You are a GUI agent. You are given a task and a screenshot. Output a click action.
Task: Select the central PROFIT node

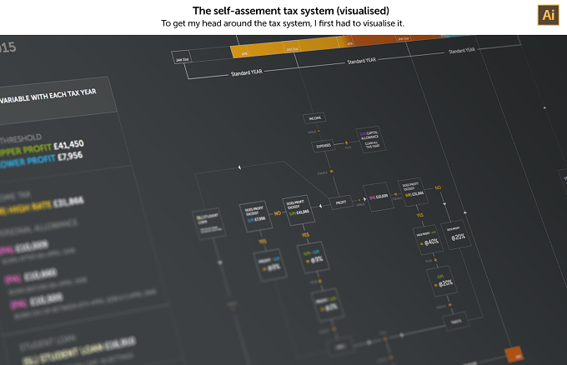point(341,202)
